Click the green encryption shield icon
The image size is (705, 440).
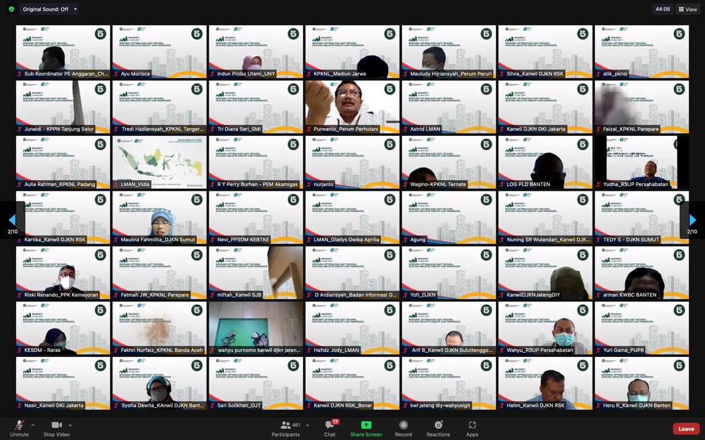point(11,9)
